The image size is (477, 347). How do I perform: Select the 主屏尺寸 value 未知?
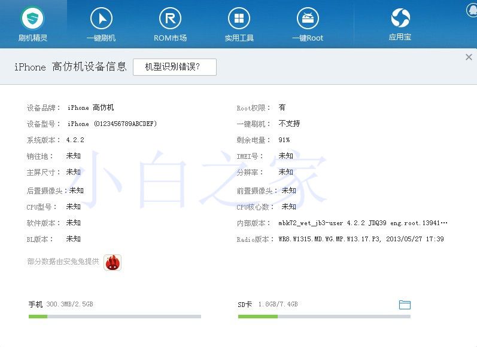73,172
